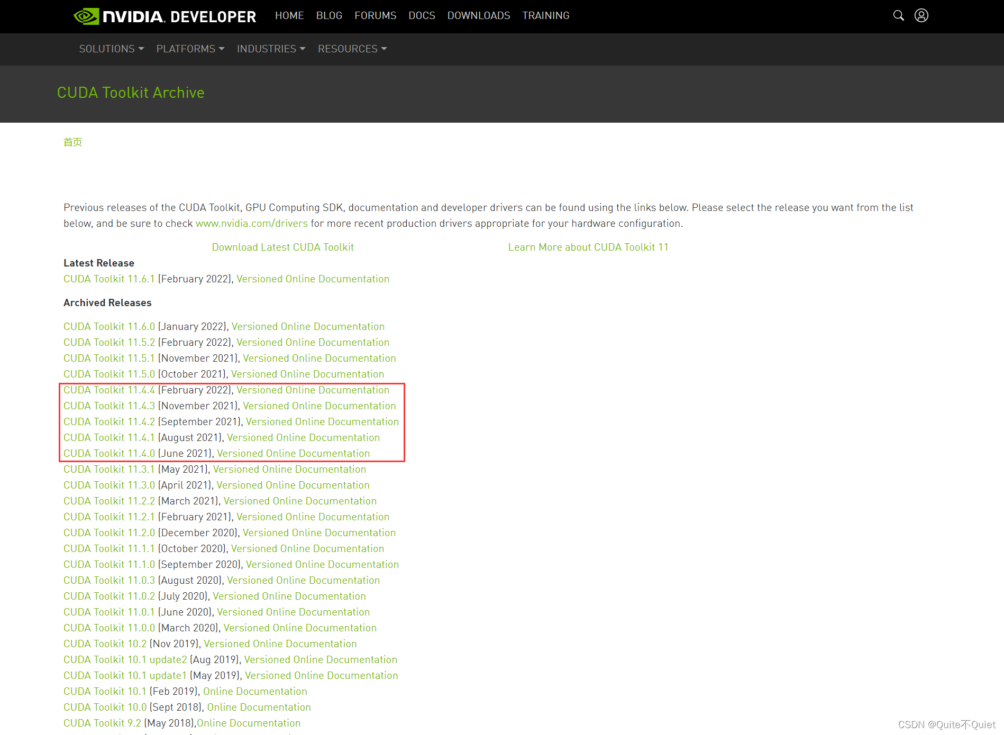Open CUDA Toolkit 11.3.1 link
The image size is (1004, 735).
coord(109,470)
